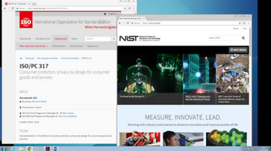The height and width of the screenshot is (151, 271).
Task: Click the Technical Committees breadcrumb link
Action: click(70, 58)
